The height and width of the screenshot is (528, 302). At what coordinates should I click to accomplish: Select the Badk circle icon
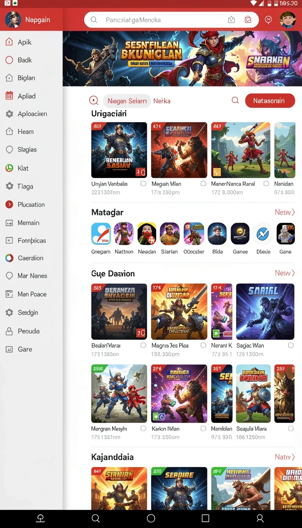9,60
